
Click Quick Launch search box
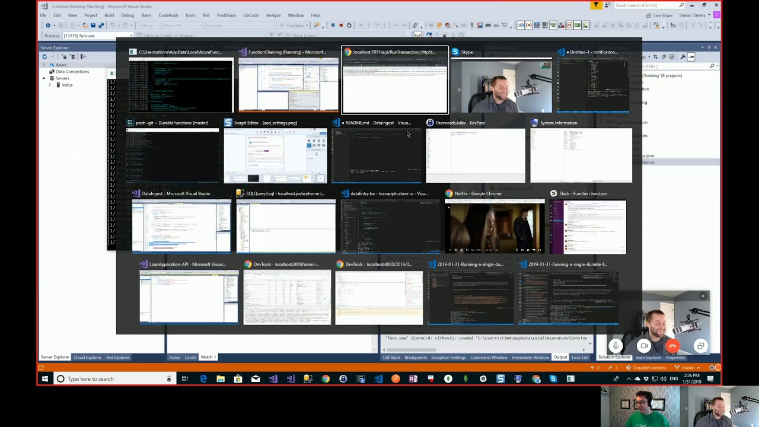click(x=650, y=5)
